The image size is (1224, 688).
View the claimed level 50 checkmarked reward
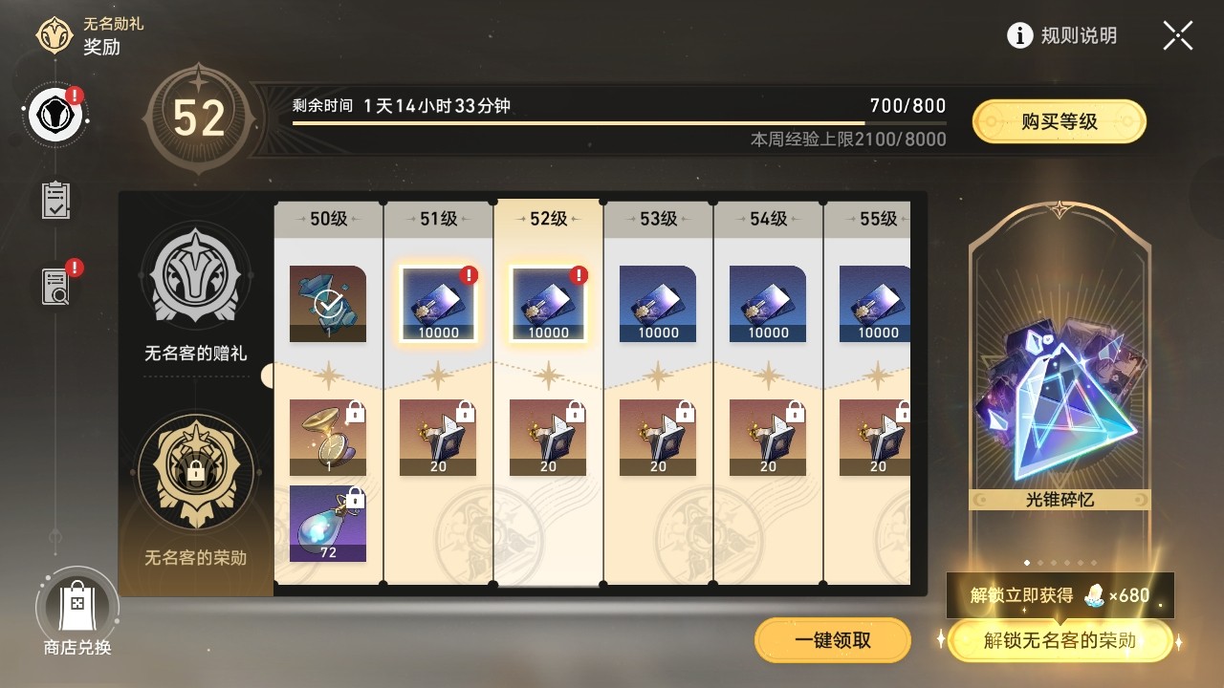pyautogui.click(x=328, y=304)
